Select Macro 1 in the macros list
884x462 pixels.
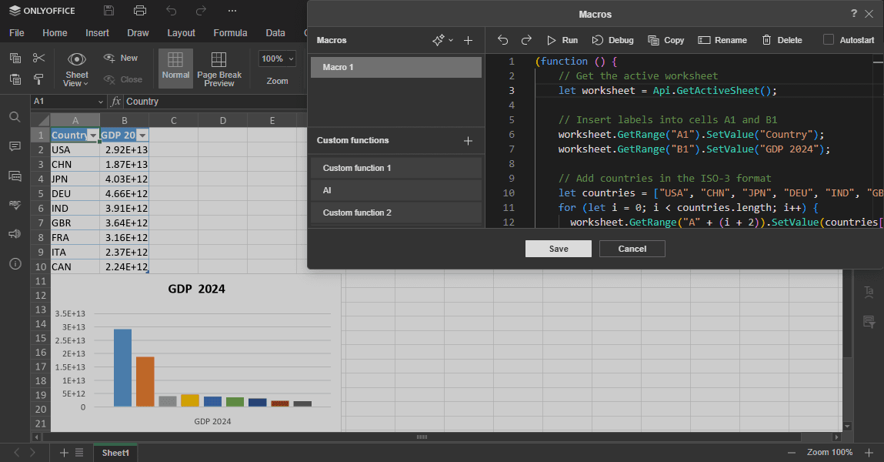point(395,67)
